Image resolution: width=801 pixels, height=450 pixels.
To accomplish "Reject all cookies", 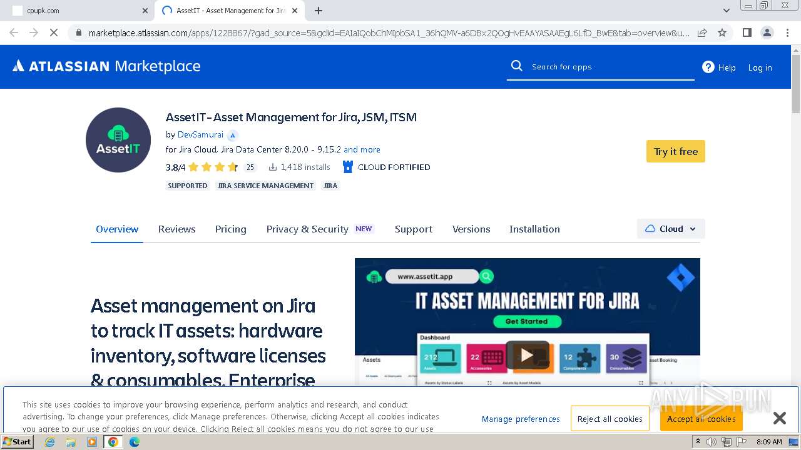I will pyautogui.click(x=610, y=419).
